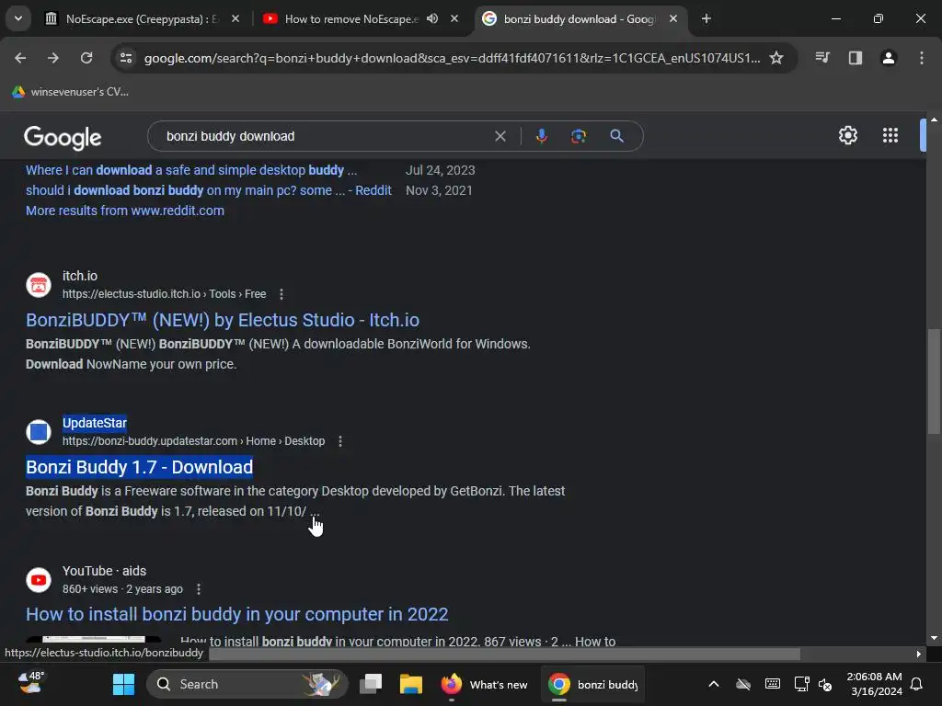Open BonziBUDDY (NEW!) by Electus Studio link

223,320
